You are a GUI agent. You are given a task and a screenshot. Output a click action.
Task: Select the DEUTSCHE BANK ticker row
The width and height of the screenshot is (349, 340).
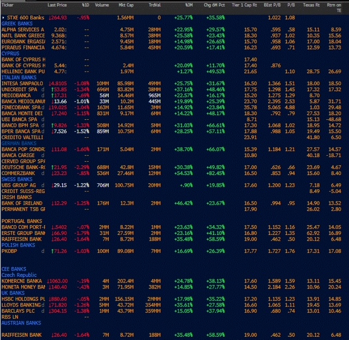pos(22,167)
